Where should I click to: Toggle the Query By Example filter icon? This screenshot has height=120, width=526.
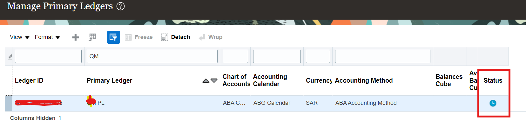pos(113,37)
